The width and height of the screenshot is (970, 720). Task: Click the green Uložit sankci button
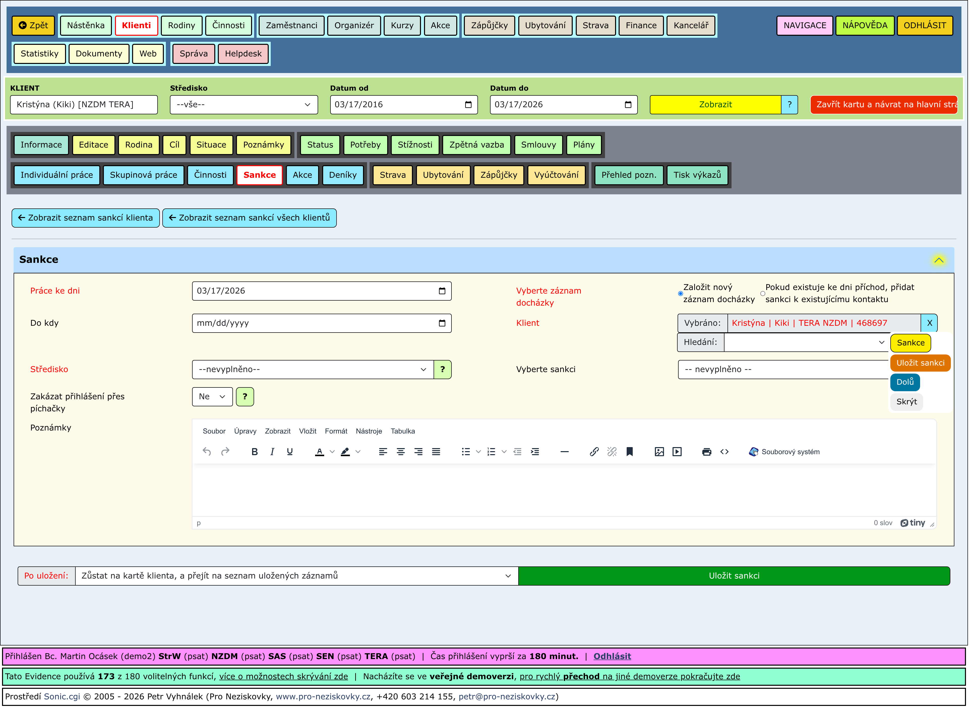point(734,576)
